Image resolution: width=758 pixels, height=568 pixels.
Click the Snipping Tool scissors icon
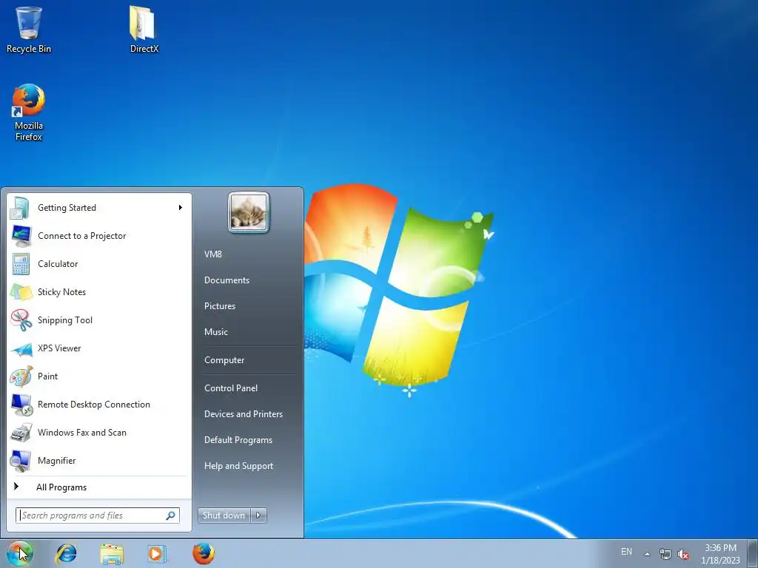[x=21, y=320]
